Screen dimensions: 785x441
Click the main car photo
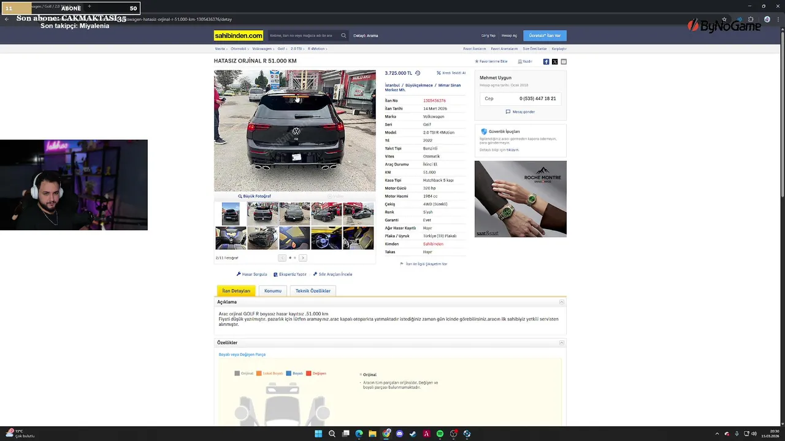click(x=295, y=130)
